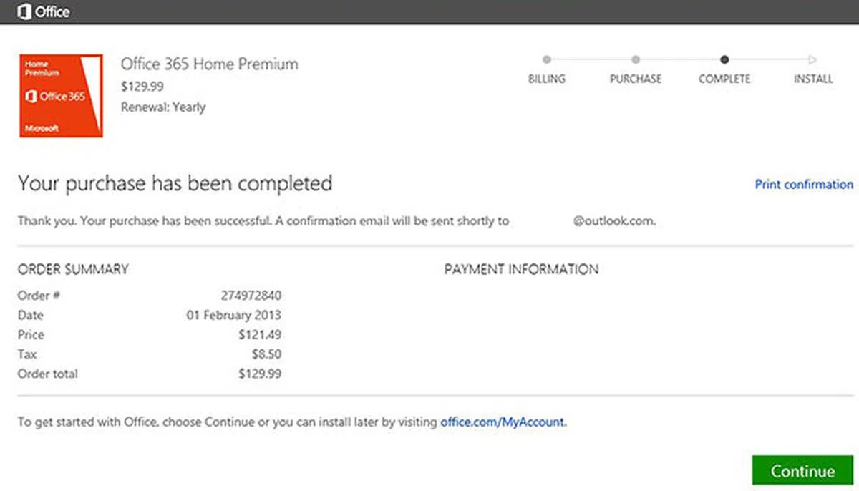Click the Purchase step dot
The width and height of the screenshot is (859, 491).
[636, 60]
